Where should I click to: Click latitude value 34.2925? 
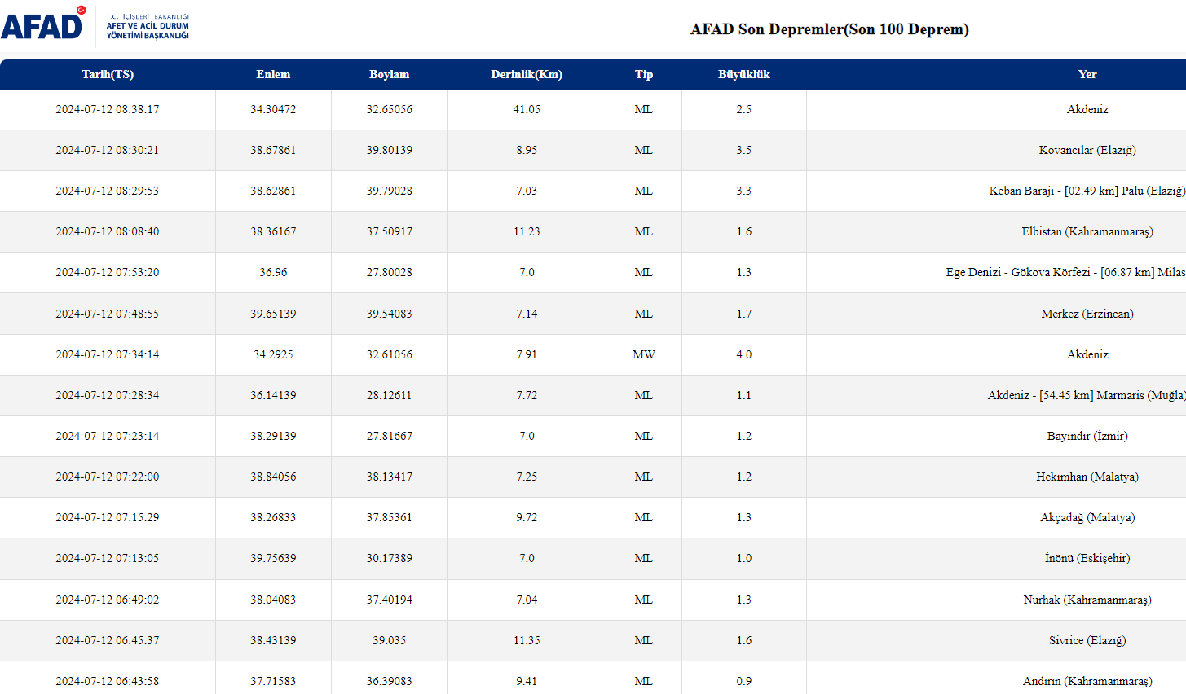(x=273, y=354)
